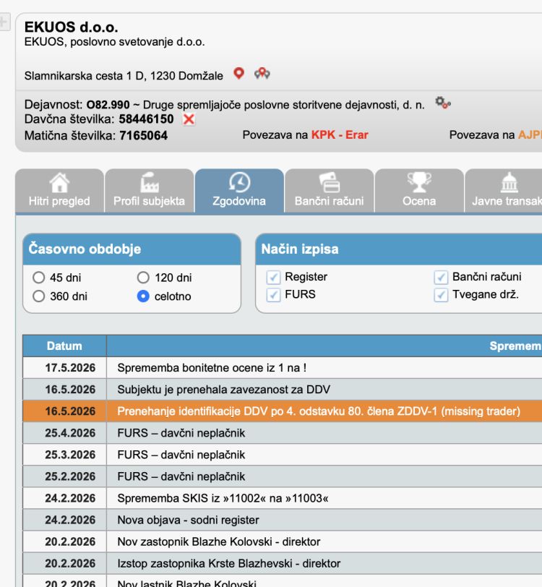
Task: Click the 'Sprememba bonitetne ocene iz 1 na !' row
Action: coord(283,368)
